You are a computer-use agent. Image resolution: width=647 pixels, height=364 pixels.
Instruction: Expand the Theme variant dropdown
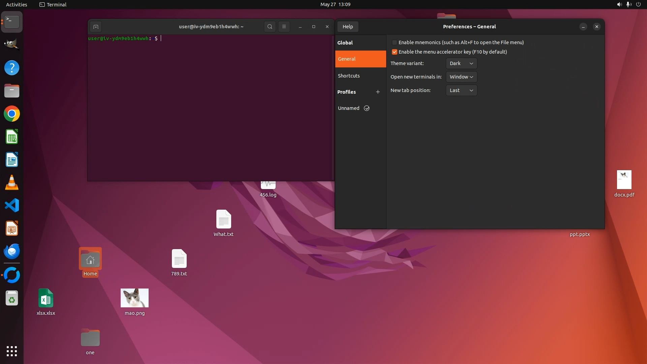(x=461, y=63)
